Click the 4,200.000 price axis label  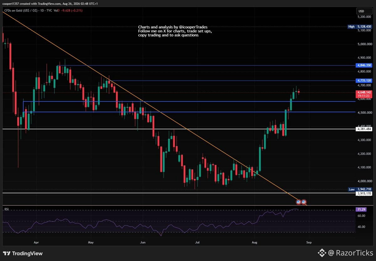coord(365,154)
